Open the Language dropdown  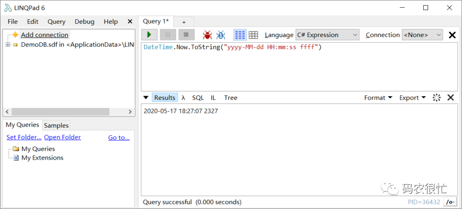pyautogui.click(x=328, y=35)
